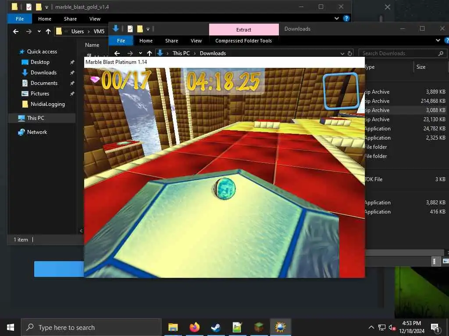Screen dimensions: 449x336
Task: Select Quick access in navigation pane
Action: (42, 52)
